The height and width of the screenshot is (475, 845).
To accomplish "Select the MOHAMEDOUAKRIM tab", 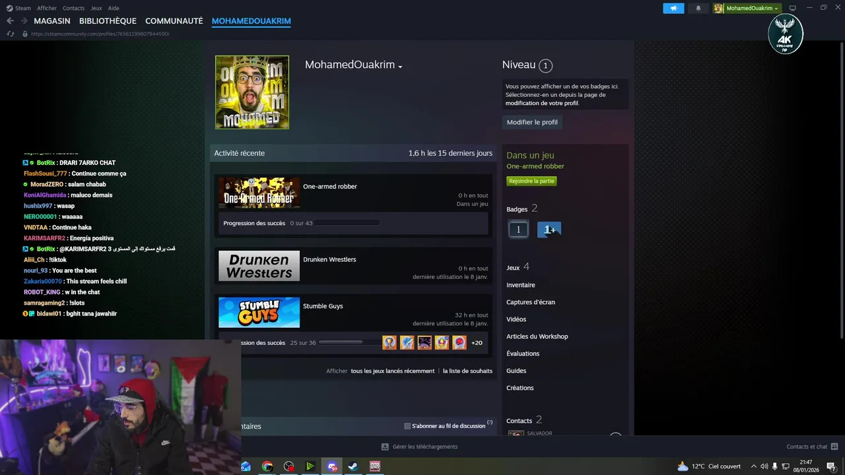I will [252, 21].
